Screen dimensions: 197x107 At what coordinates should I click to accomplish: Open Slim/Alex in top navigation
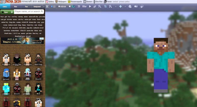tap(98, 2)
